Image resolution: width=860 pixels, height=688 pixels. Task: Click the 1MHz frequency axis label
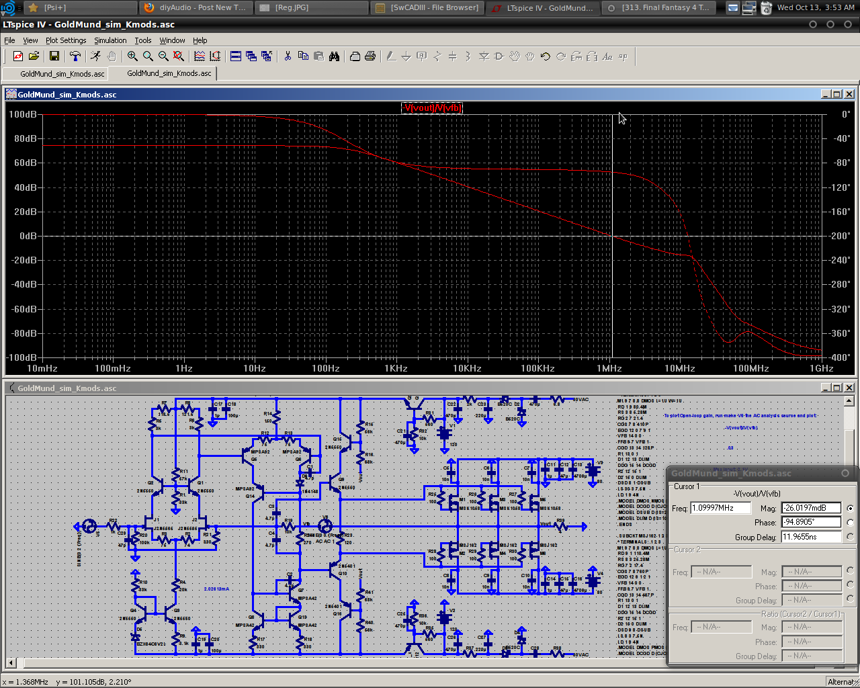tap(609, 368)
